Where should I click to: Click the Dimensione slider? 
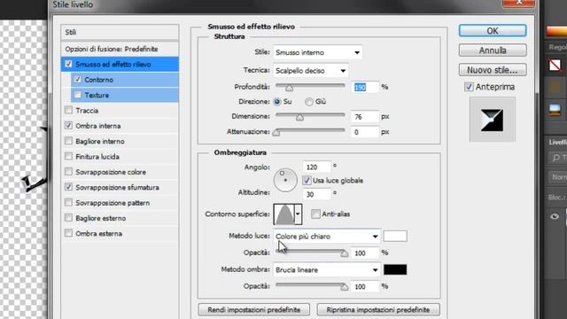pos(310,116)
